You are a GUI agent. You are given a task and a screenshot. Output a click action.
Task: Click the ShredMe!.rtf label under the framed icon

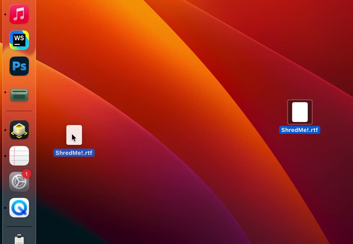[x=299, y=130]
